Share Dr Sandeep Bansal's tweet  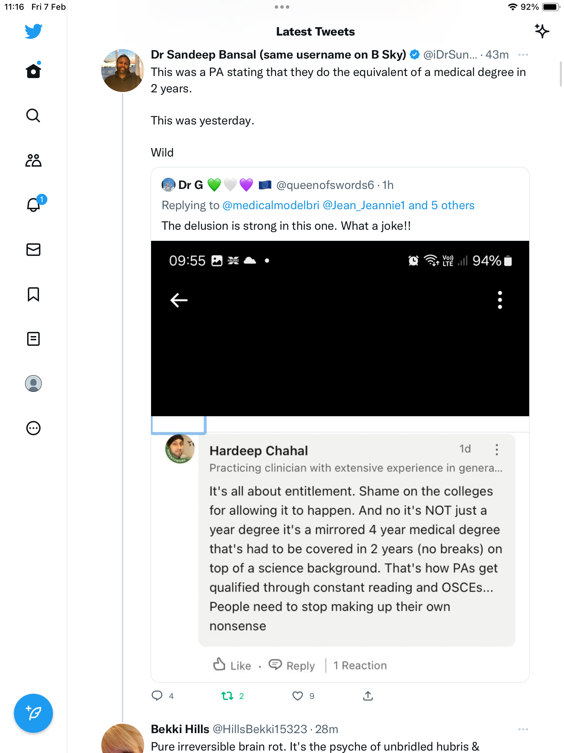(x=368, y=696)
